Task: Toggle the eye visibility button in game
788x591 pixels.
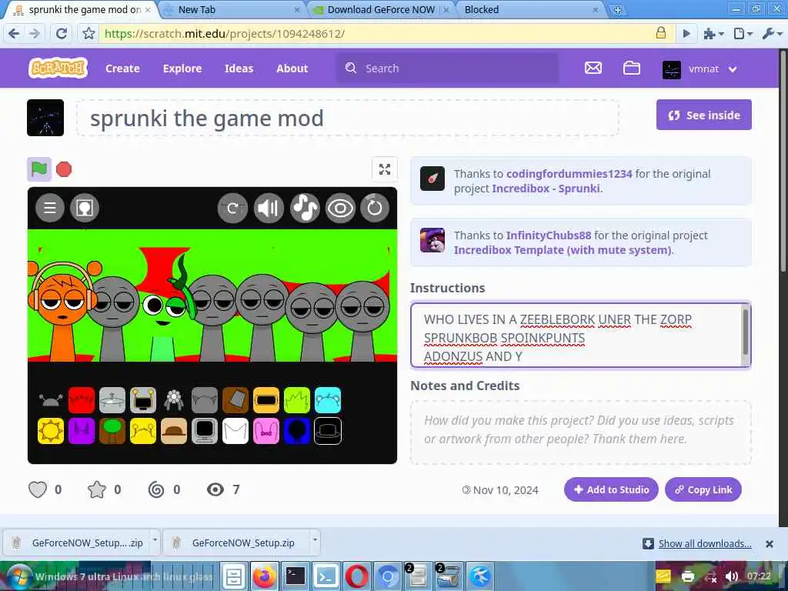Action: tap(340, 208)
